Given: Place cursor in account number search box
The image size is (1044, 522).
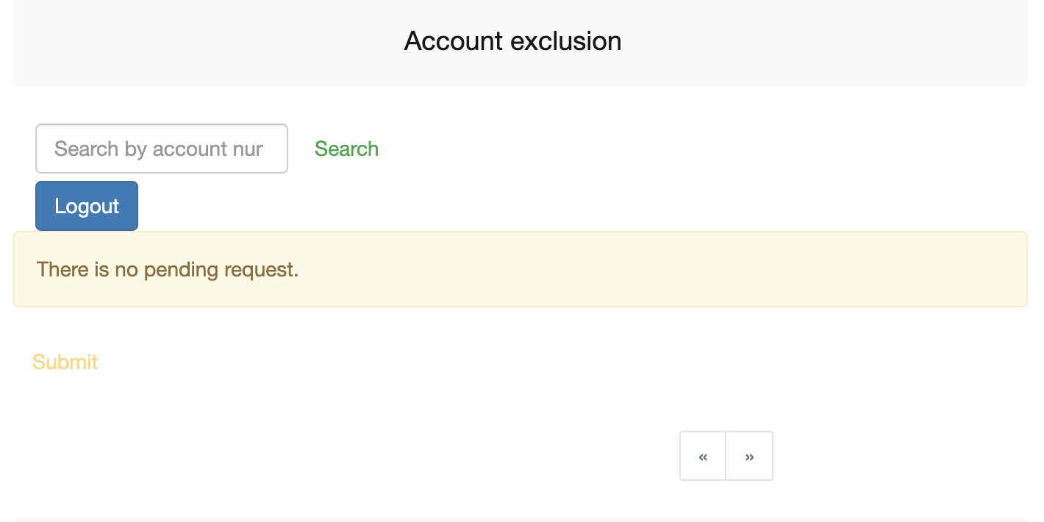Looking at the screenshot, I should pyautogui.click(x=162, y=149).
